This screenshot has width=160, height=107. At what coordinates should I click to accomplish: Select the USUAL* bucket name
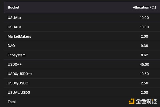(x=15, y=27)
